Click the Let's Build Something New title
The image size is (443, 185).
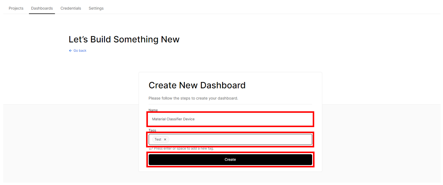pyautogui.click(x=124, y=39)
